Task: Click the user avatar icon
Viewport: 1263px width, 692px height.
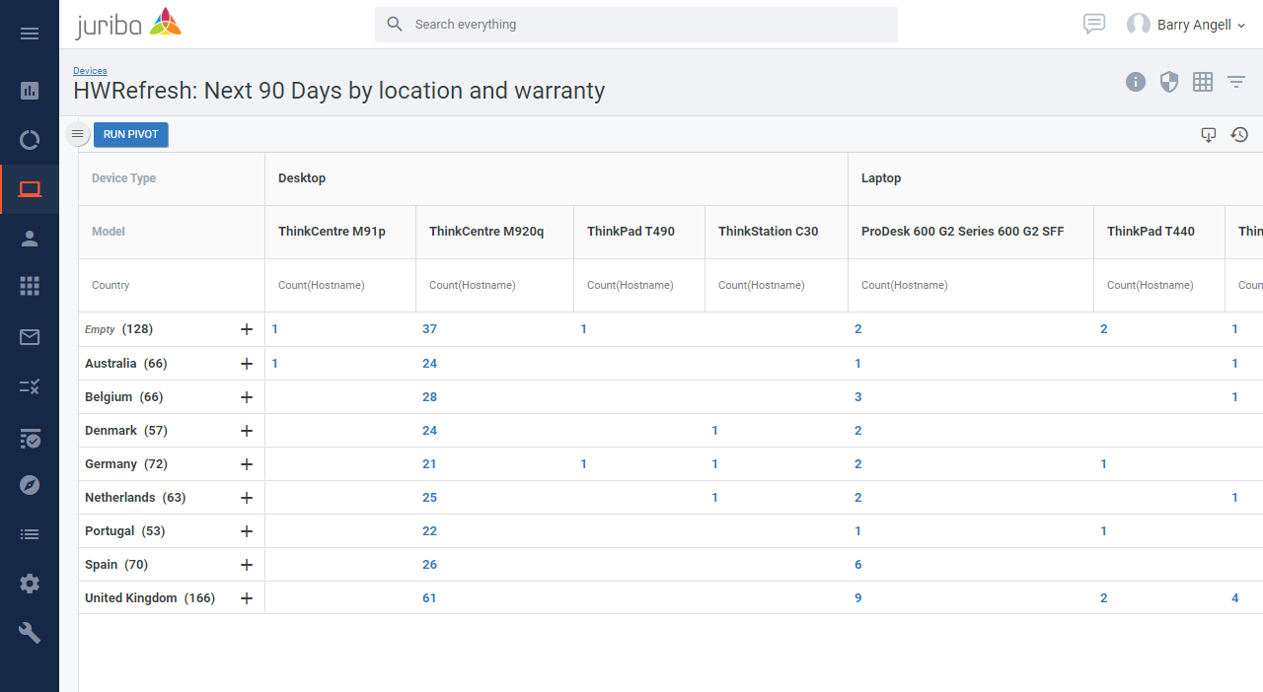Action: click(x=1139, y=25)
